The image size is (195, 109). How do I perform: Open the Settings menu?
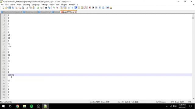pyautogui.click(x=44, y=5)
